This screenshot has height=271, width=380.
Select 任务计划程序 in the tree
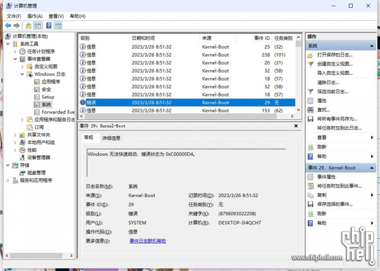pyautogui.click(x=41, y=51)
